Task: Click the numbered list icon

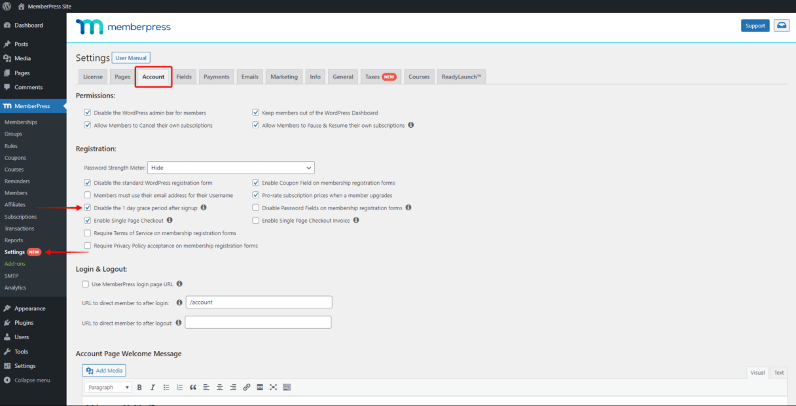Action: pyautogui.click(x=179, y=387)
